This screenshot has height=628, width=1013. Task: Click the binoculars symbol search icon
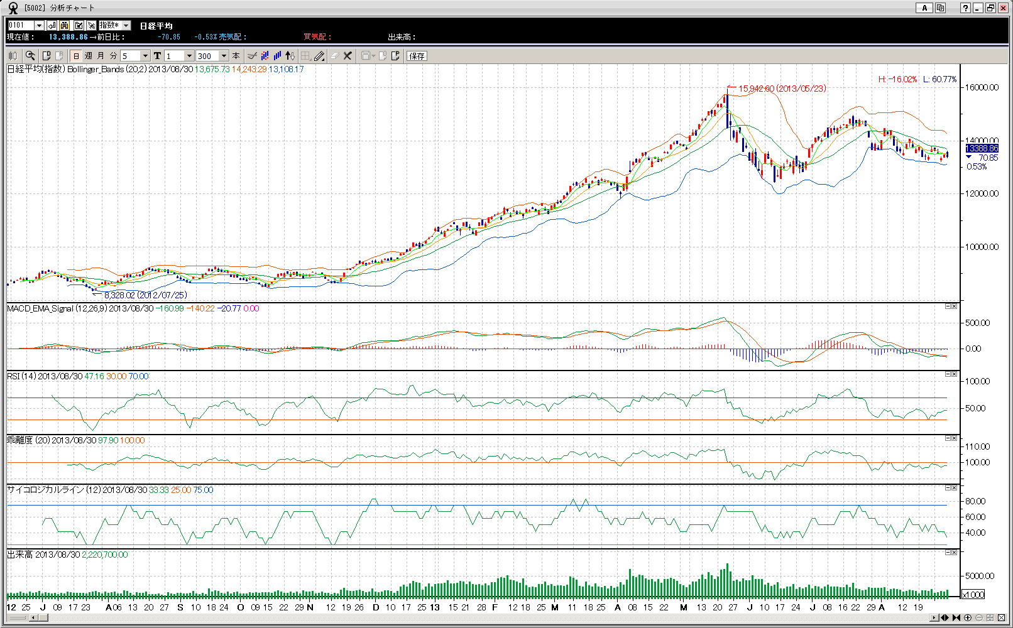(x=65, y=25)
